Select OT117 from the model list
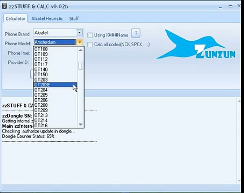This screenshot has height=193, width=244. [55, 64]
